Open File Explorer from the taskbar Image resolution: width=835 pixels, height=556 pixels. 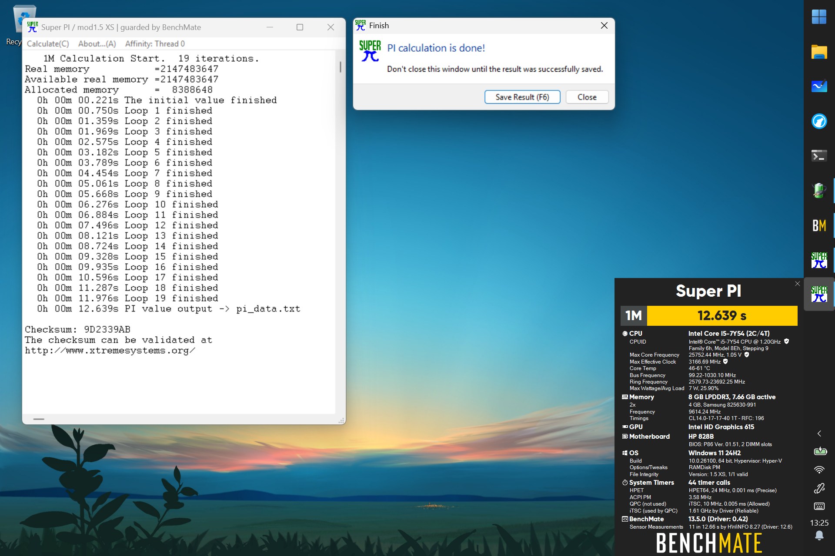[x=819, y=52]
